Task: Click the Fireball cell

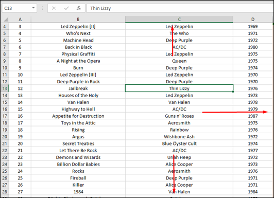Action: pos(78,178)
